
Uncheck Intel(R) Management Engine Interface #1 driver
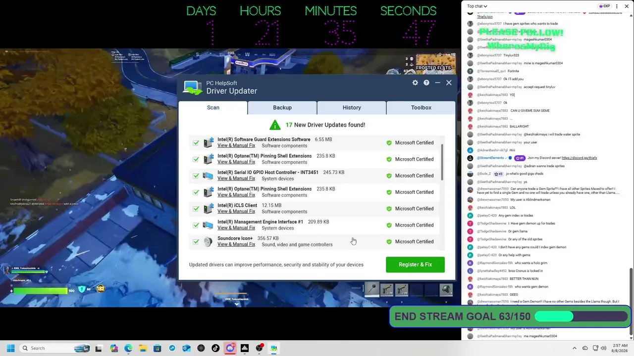click(x=196, y=225)
